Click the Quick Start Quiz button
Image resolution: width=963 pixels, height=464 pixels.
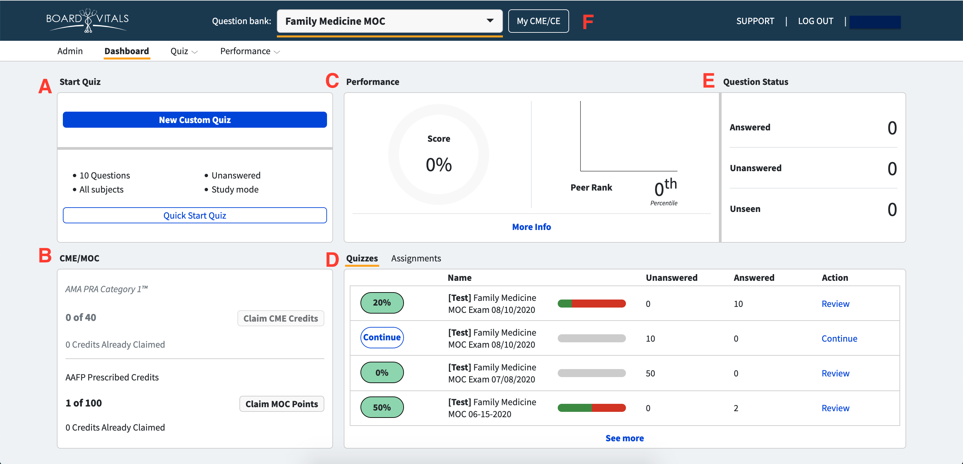pos(195,215)
